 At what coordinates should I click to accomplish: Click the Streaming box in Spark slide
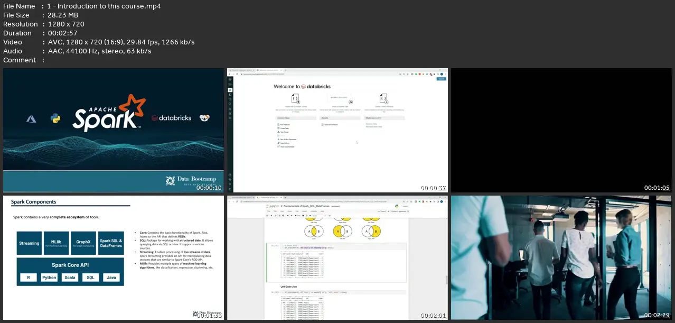pyautogui.click(x=29, y=243)
